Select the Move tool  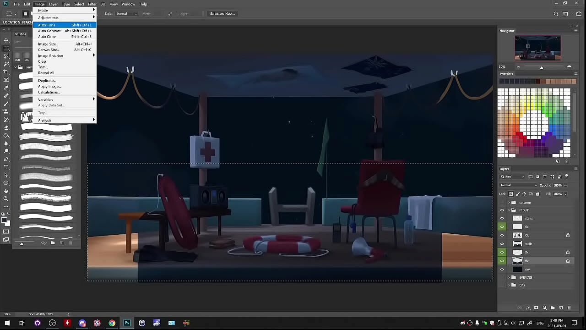coord(6,40)
